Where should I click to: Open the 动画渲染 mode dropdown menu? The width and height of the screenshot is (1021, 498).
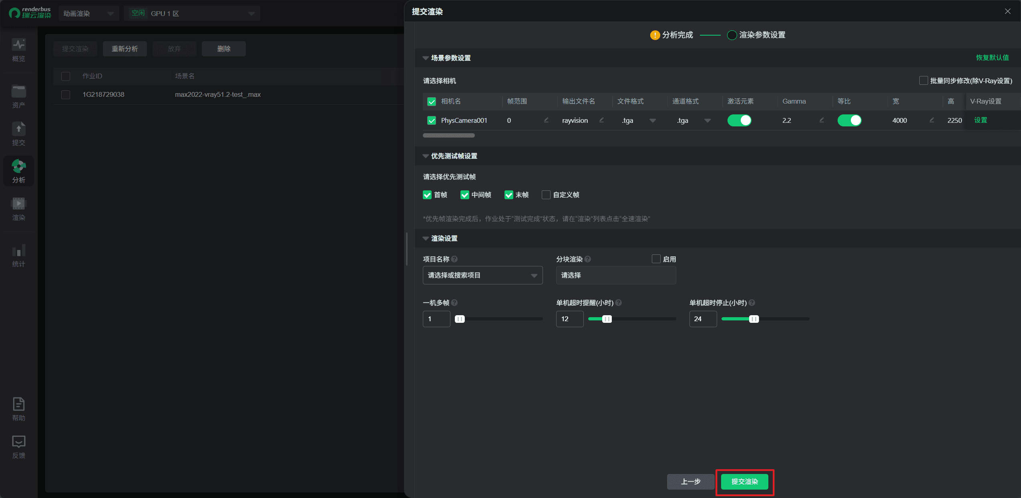88,14
